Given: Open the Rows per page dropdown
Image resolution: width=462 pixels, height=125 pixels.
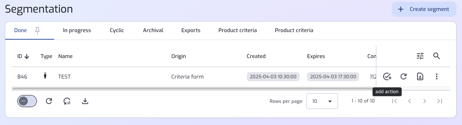Looking at the screenshot, I should click(322, 101).
